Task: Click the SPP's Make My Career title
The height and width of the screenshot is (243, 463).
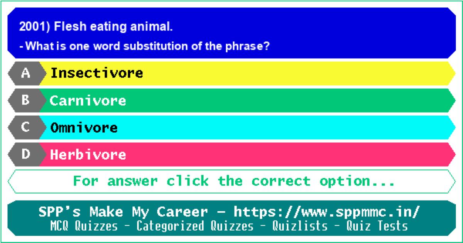Action: point(123,212)
